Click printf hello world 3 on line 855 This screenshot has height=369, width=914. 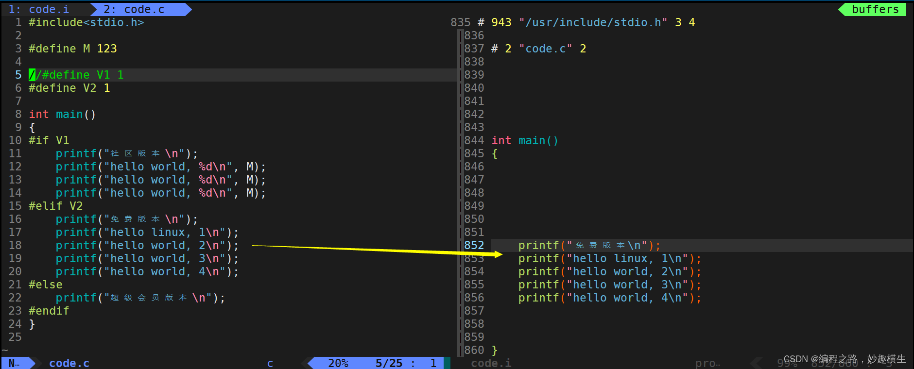610,285
